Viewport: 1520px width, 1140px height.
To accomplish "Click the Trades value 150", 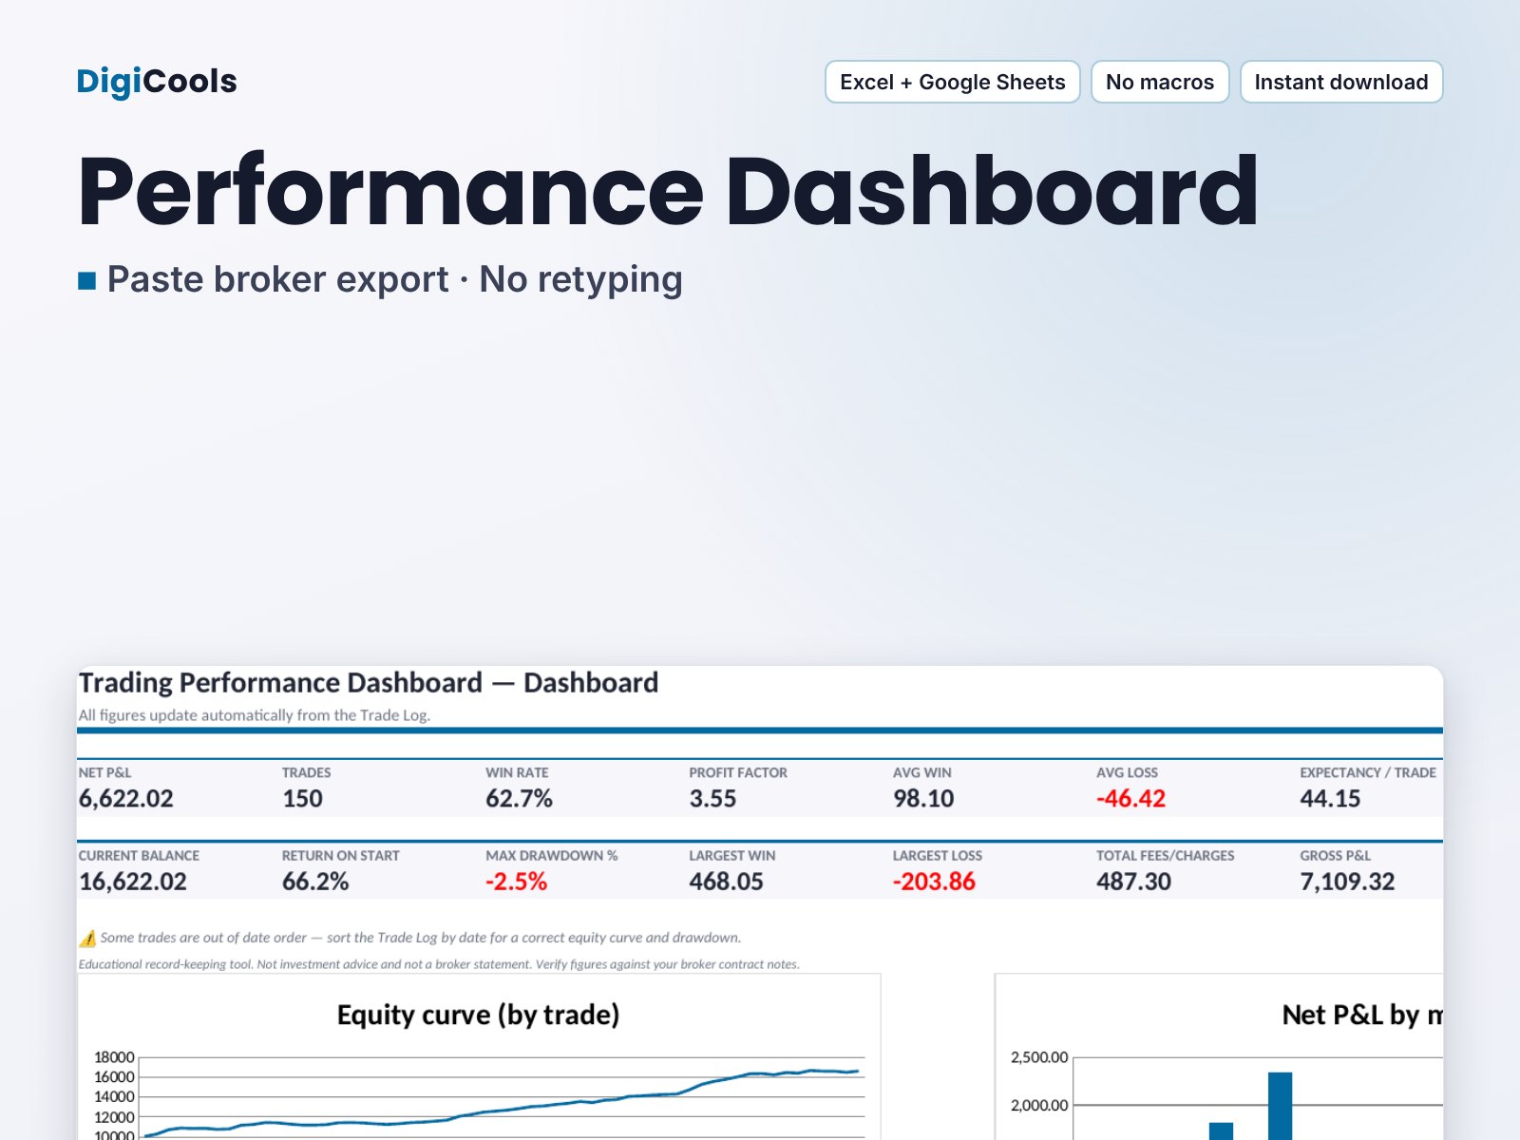I will tap(302, 799).
